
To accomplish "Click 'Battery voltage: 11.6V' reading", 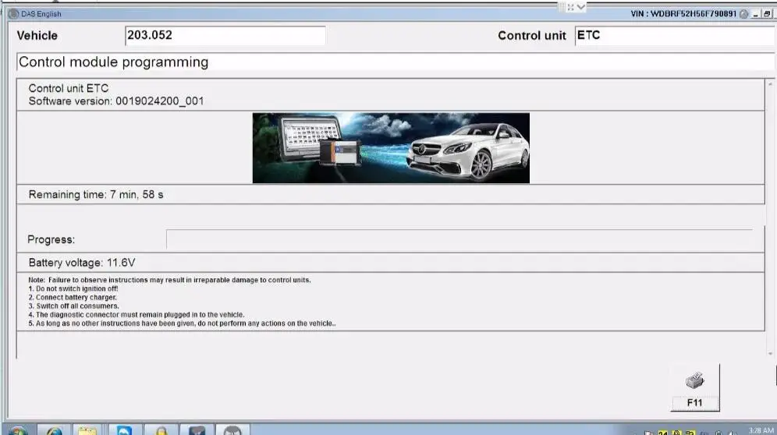I will pos(82,263).
